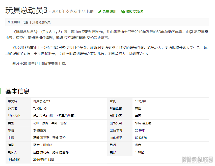Click starring value 汤姆·汉克斯，蒂姆·艾伦
This screenshot has width=215, height=166.
click(x=49, y=138)
